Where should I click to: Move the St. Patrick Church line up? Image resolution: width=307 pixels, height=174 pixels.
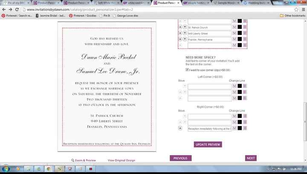pyautogui.click(x=180, y=27)
